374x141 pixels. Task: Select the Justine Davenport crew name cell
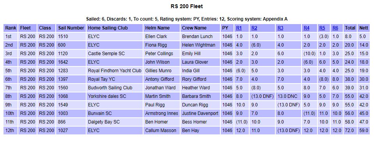(200, 113)
